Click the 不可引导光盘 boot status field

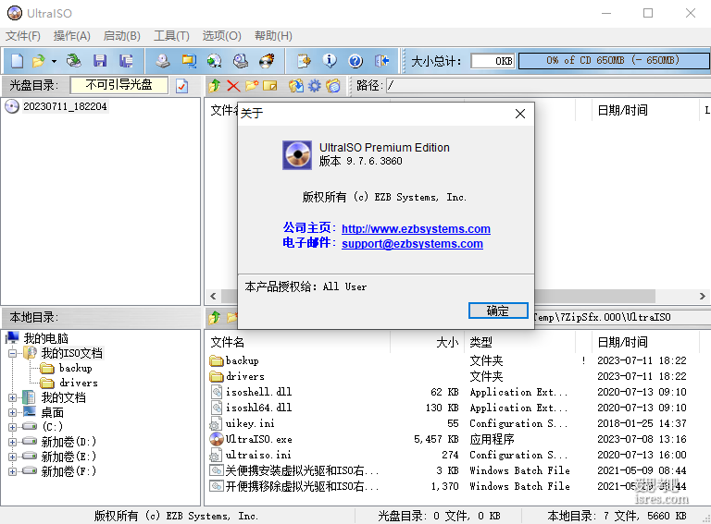118,85
